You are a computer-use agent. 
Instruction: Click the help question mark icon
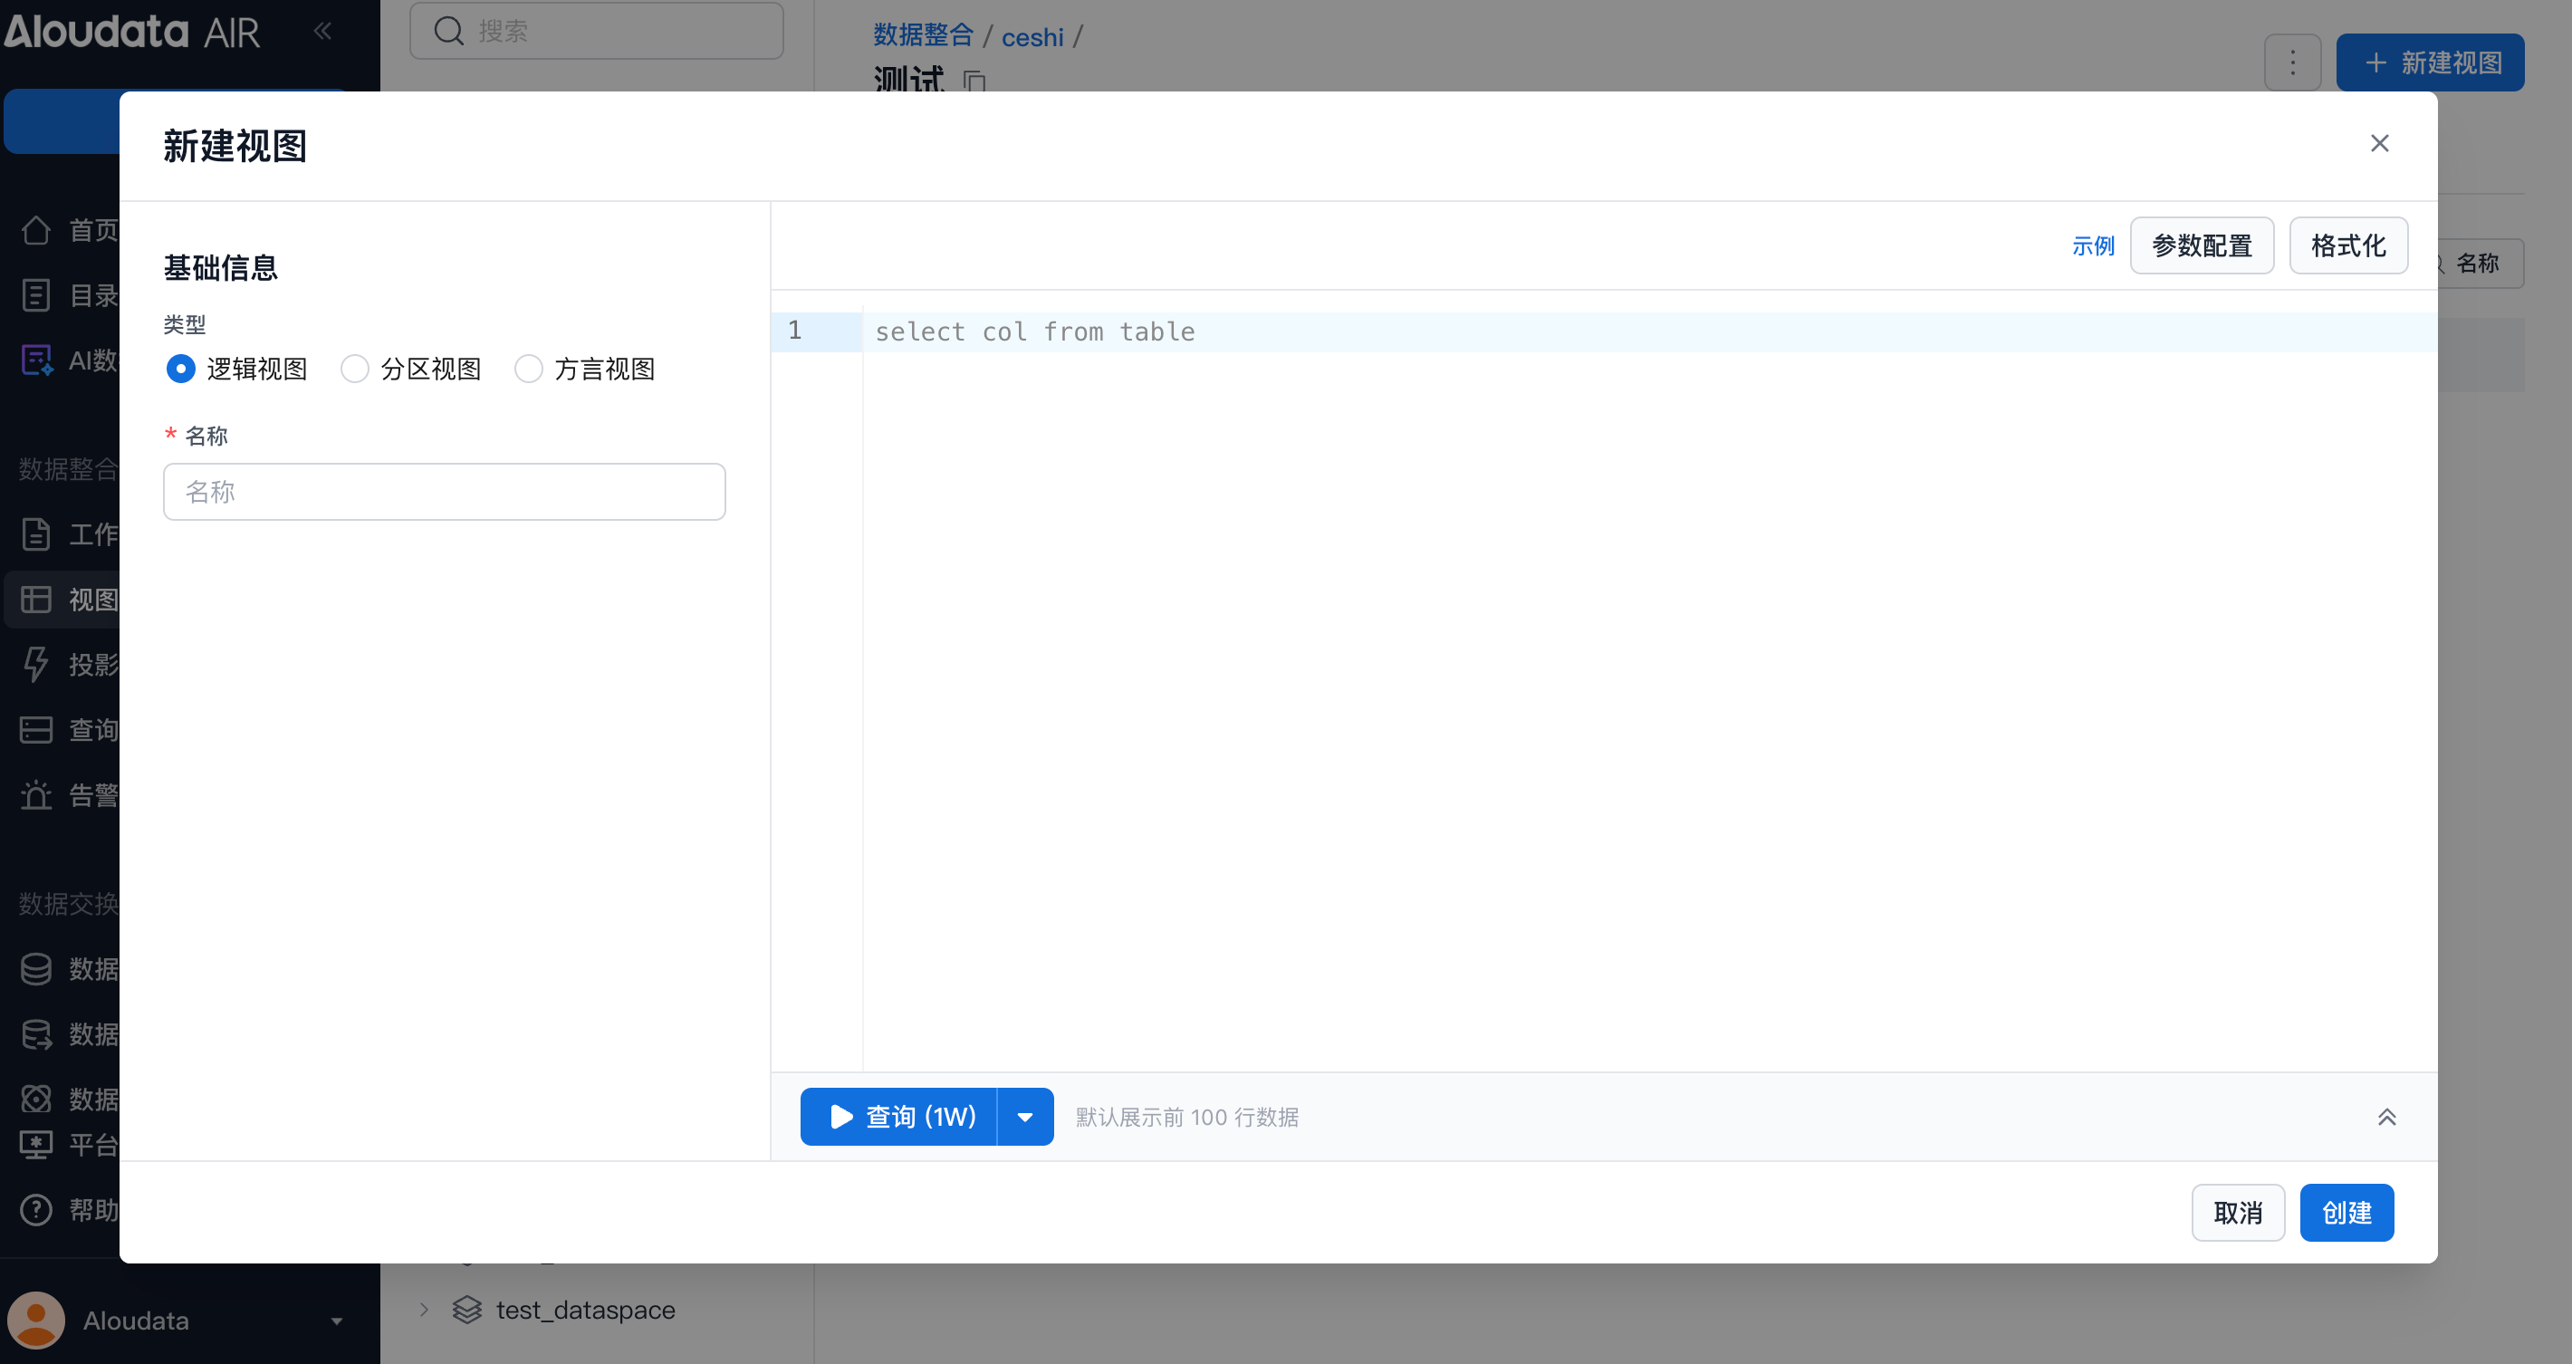click(x=36, y=1210)
